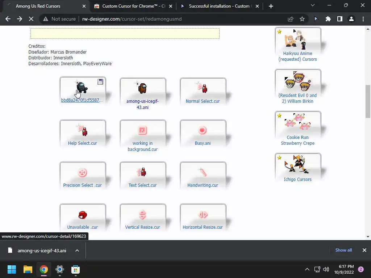
Task: Open Ichigo Cursors thumbnail image
Action: [x=298, y=165]
